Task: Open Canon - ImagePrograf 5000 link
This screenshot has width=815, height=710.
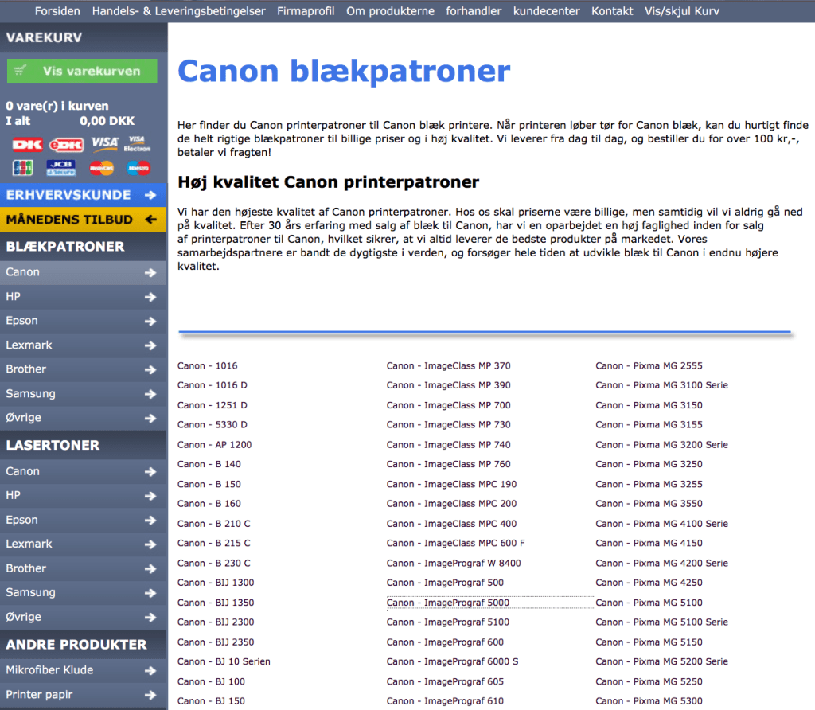Action: tap(448, 603)
